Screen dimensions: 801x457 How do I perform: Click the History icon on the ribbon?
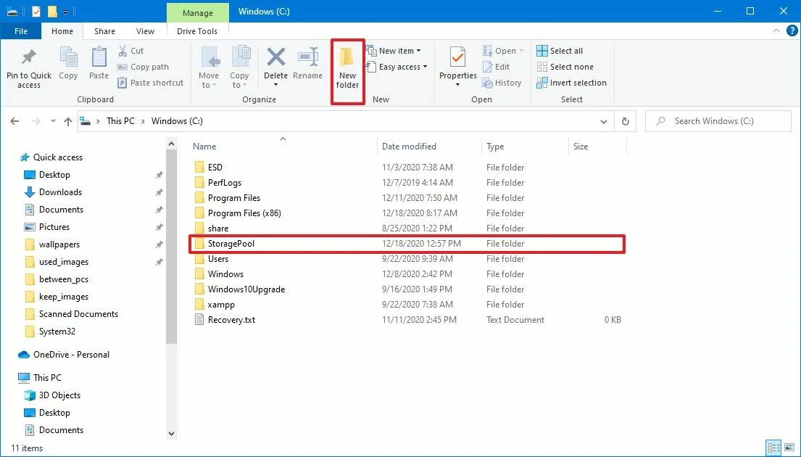(503, 82)
